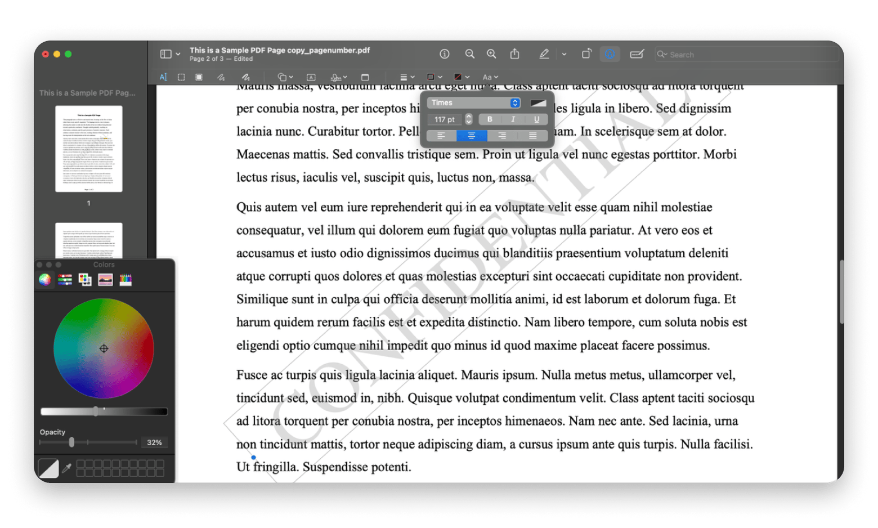This screenshot has height=528, width=878.
Task: Open the sidebar view options chevron
Action: (178, 53)
